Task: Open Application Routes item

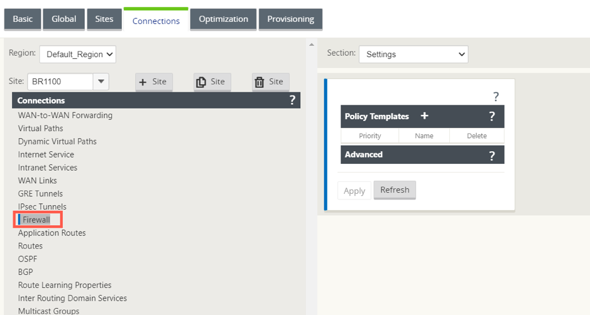Action: pyautogui.click(x=52, y=233)
